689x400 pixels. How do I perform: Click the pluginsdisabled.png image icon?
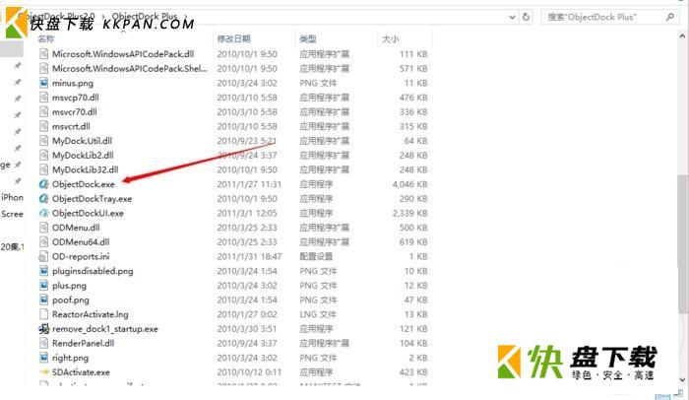(x=43, y=271)
